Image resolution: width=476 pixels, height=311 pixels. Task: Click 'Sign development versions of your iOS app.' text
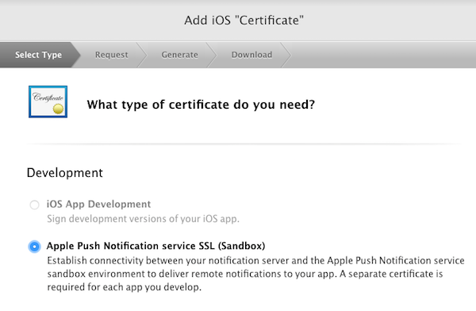144,219
